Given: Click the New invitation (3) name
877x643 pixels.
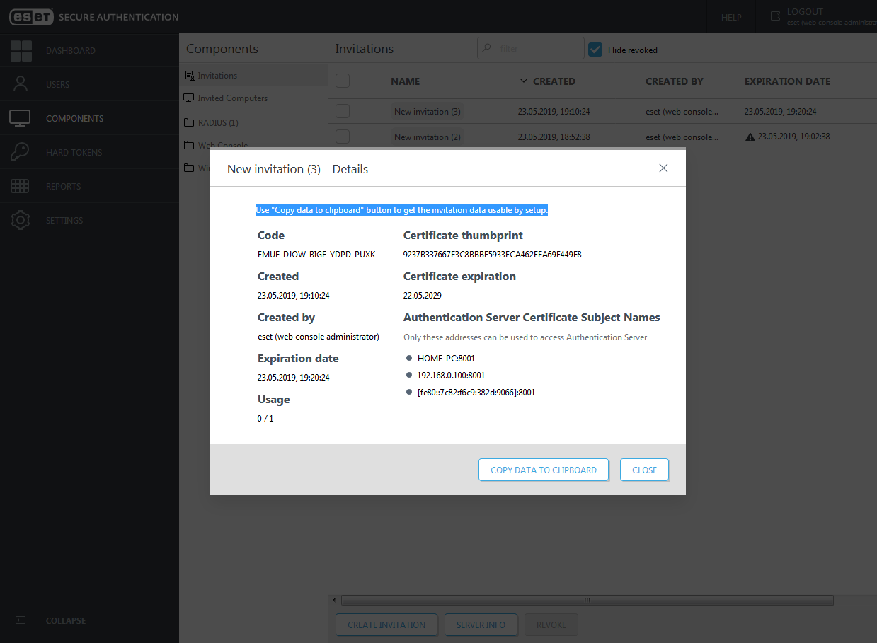Looking at the screenshot, I should (x=428, y=112).
